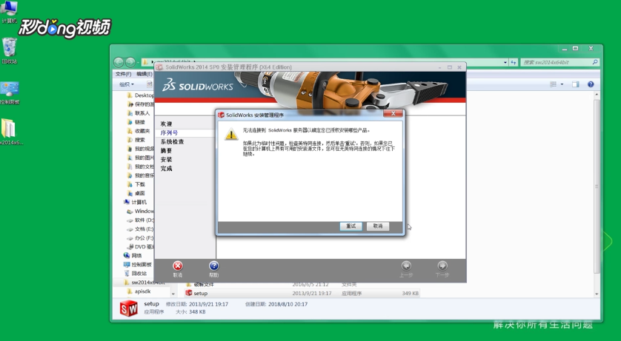This screenshot has height=341, width=621.
Task: Select the 摘要 step in the installer sidebar
Action: (x=166, y=151)
